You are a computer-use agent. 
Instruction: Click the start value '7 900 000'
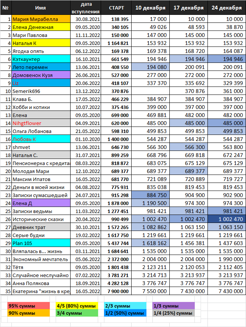click(x=116, y=291)
